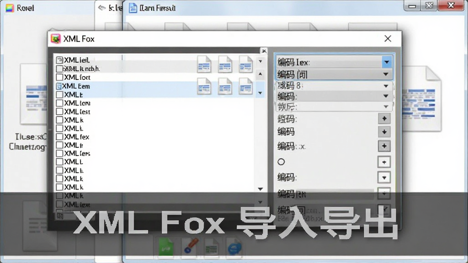This screenshot has width=468, height=263.
Task: Close the XML Fox dialog
Action: point(388,38)
